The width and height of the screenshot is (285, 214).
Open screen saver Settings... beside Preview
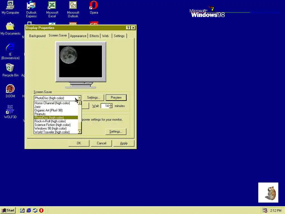[x=94, y=98]
